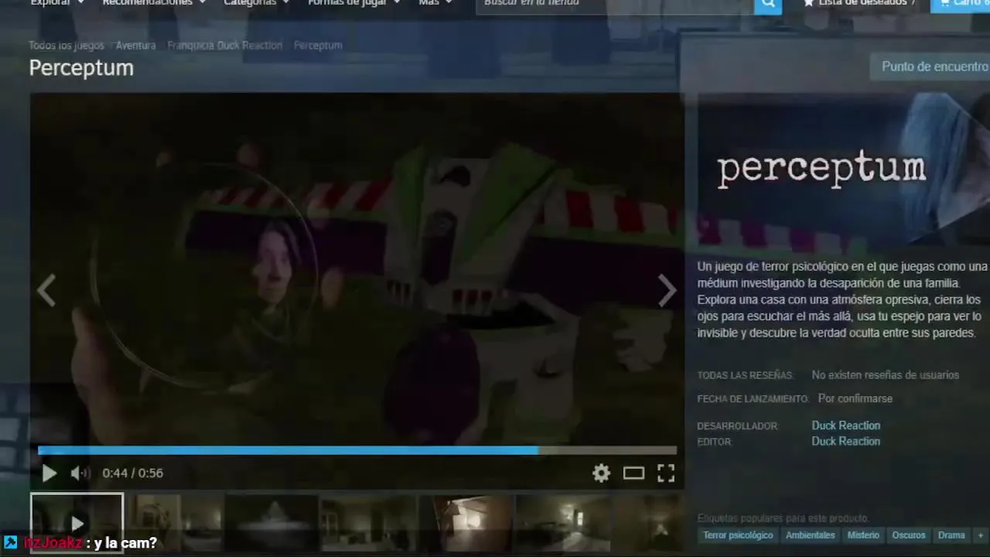Image resolution: width=990 pixels, height=557 pixels.
Task: Enter fullscreen on the trailer
Action: point(666,473)
